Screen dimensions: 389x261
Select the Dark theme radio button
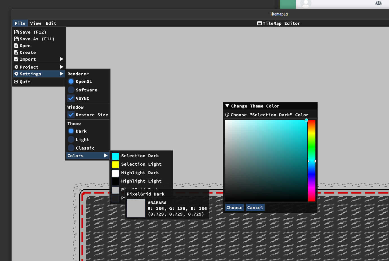click(x=71, y=131)
